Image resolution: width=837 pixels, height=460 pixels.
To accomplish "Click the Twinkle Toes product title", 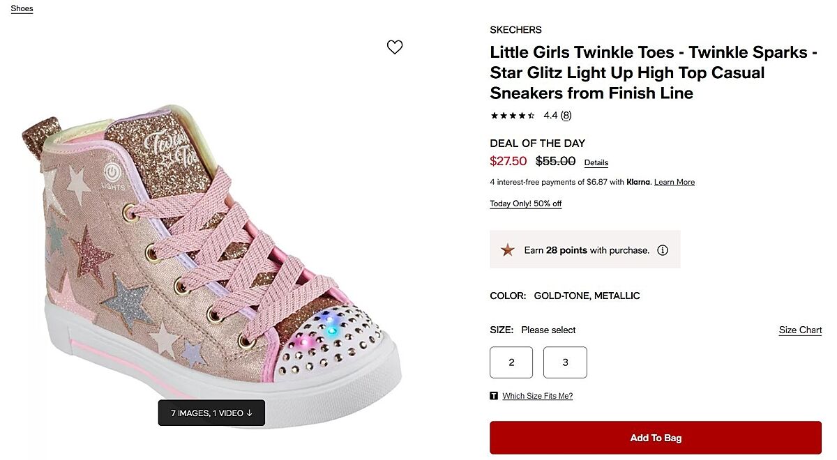I will pos(653,72).
